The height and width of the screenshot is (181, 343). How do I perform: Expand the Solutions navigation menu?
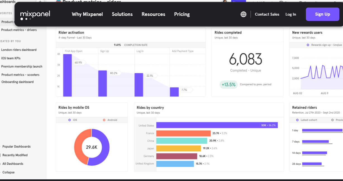[122, 14]
